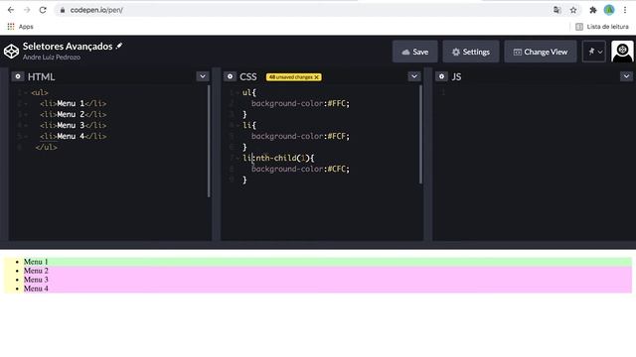The image size is (636, 357).
Task: Click the #FCF color value in CSS
Action: click(337, 137)
